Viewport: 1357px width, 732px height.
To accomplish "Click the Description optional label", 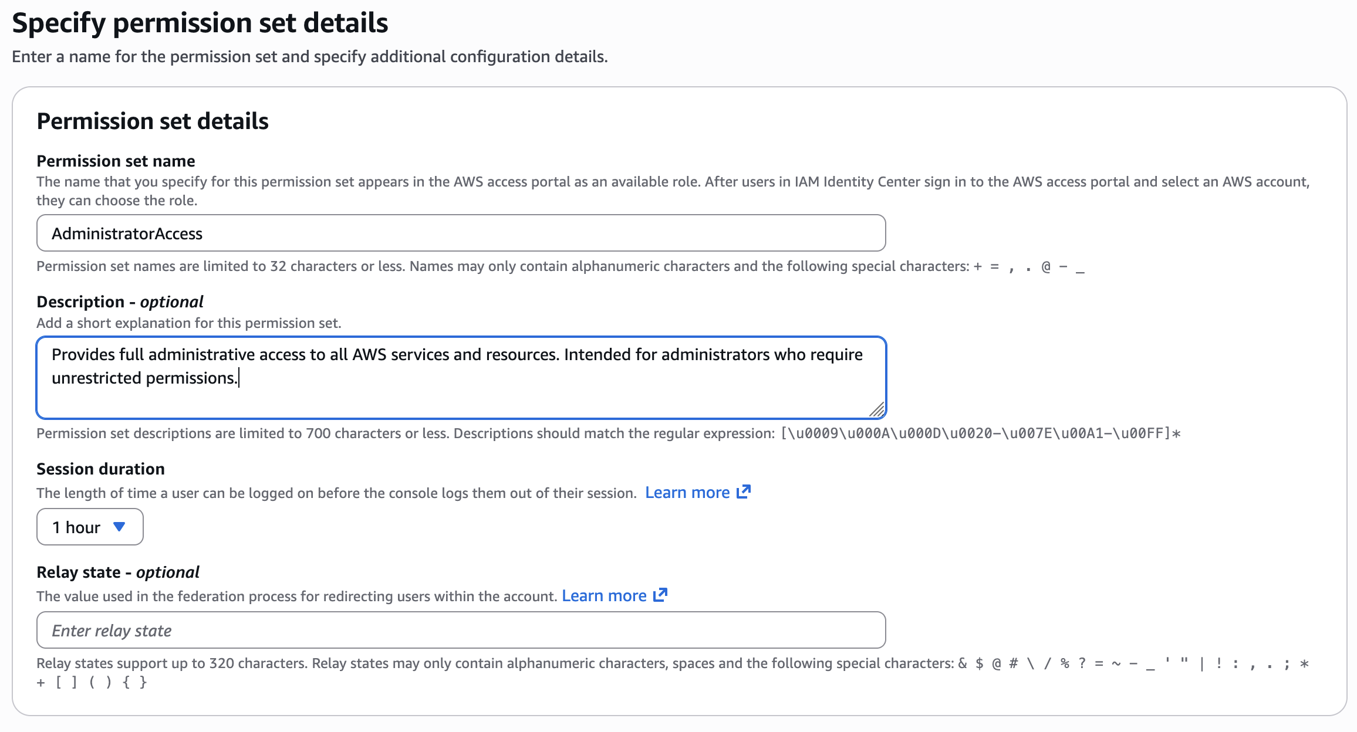I will coord(120,301).
